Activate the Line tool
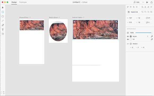 tap(3, 21)
